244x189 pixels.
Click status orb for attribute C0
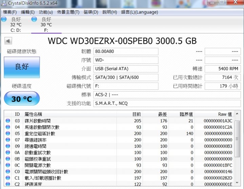tap(8, 171)
